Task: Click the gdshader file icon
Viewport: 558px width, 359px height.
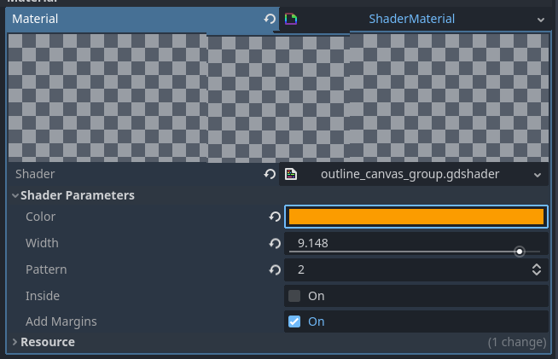Action: 291,174
